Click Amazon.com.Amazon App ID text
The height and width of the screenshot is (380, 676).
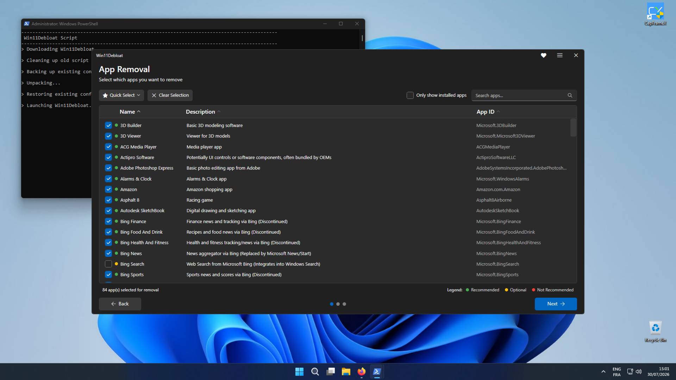click(x=498, y=189)
